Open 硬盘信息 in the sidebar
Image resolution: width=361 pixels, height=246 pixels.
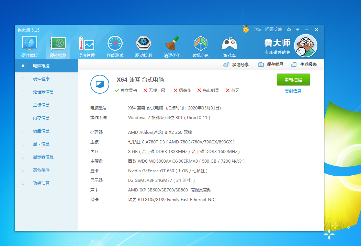click(x=46, y=131)
